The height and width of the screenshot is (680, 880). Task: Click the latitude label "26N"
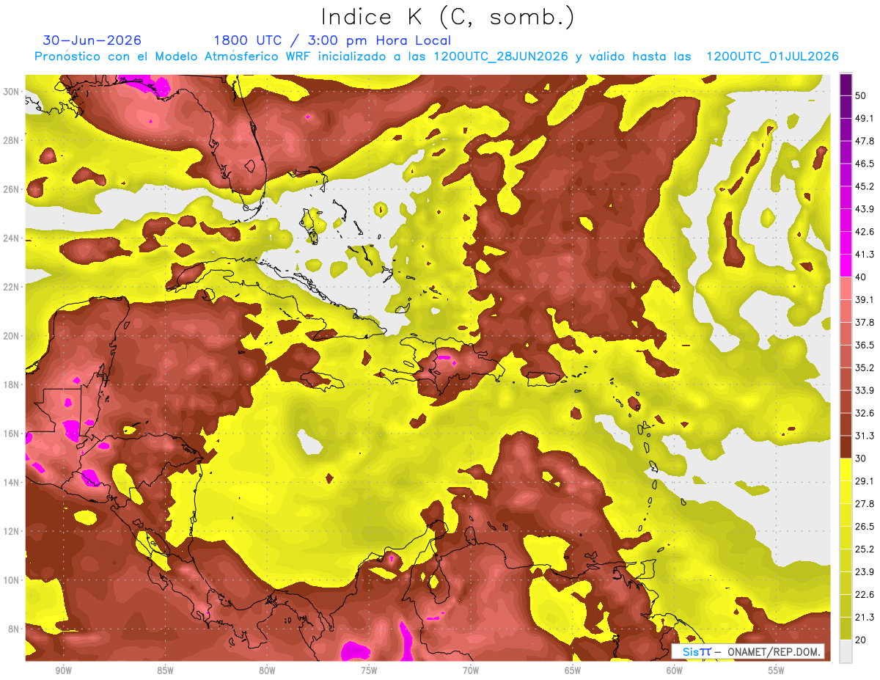coord(11,189)
